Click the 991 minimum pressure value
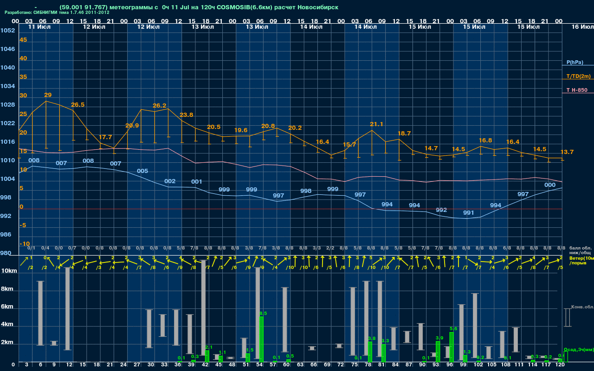The image size is (594, 371). (x=469, y=213)
